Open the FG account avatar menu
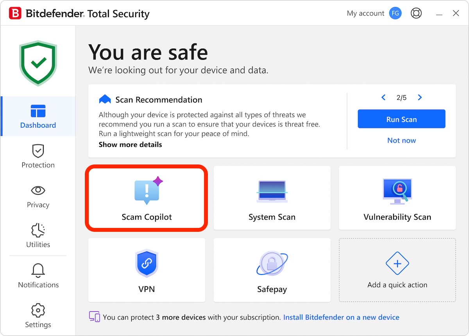 pyautogui.click(x=395, y=13)
